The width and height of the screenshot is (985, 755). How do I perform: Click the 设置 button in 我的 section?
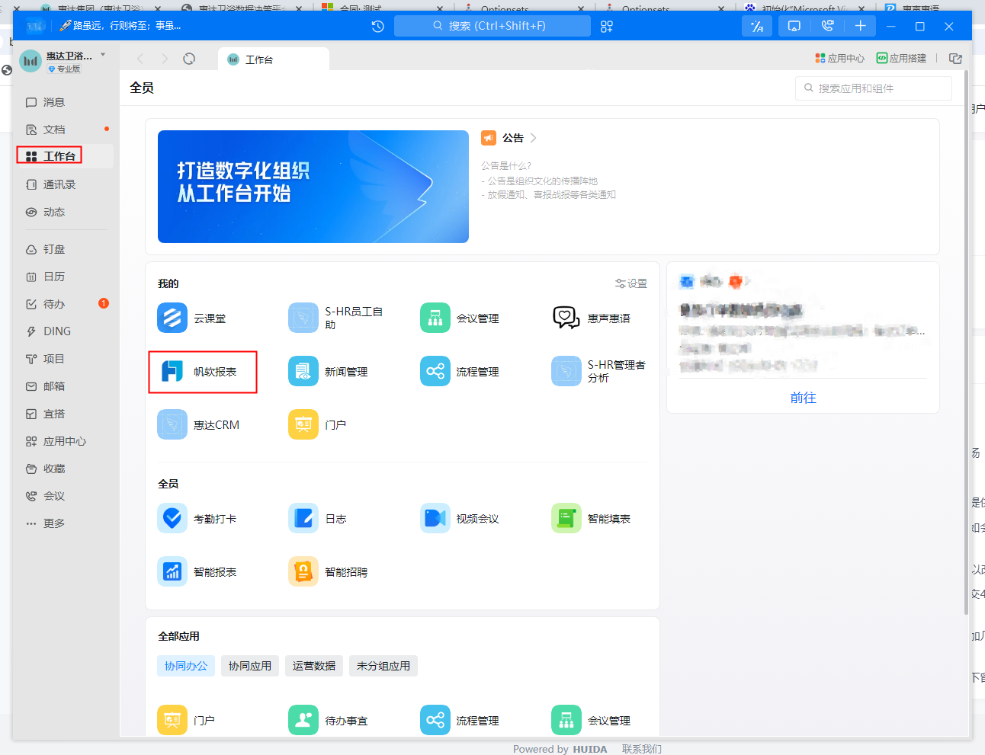pos(631,283)
